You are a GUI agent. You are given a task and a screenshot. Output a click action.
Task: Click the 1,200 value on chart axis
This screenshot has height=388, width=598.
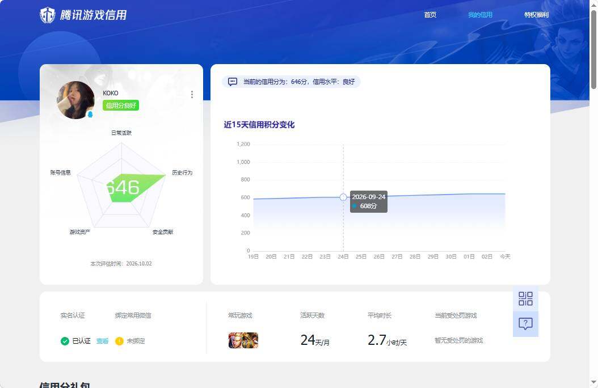(243, 144)
